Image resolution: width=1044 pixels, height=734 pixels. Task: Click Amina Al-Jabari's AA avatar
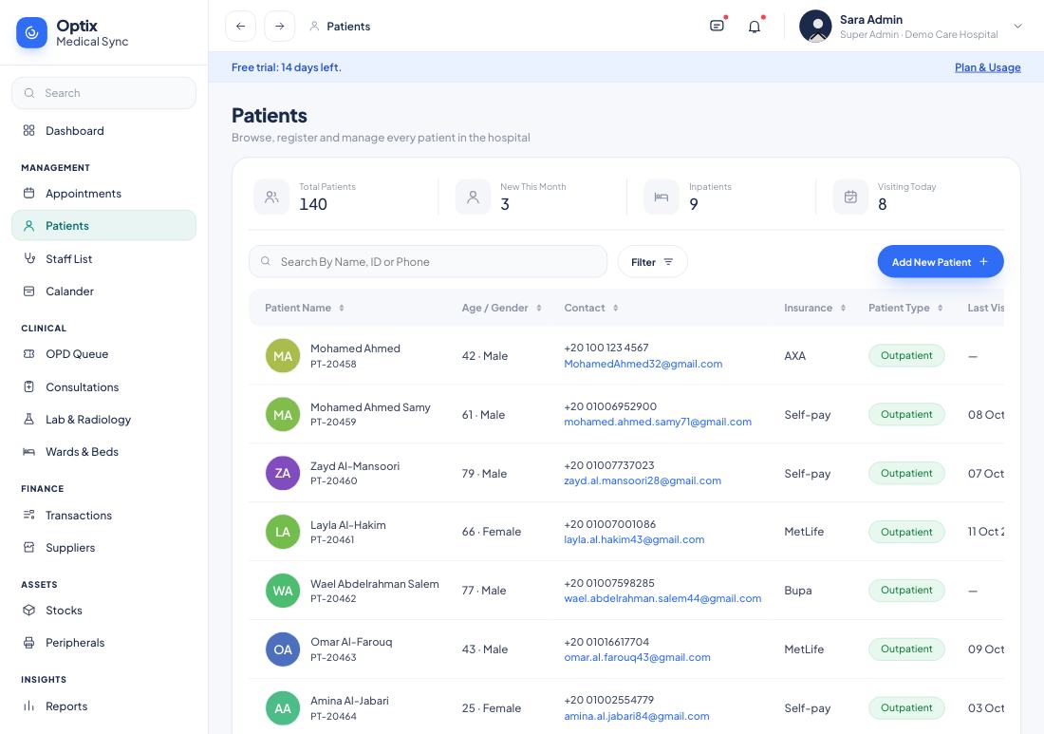(x=283, y=708)
